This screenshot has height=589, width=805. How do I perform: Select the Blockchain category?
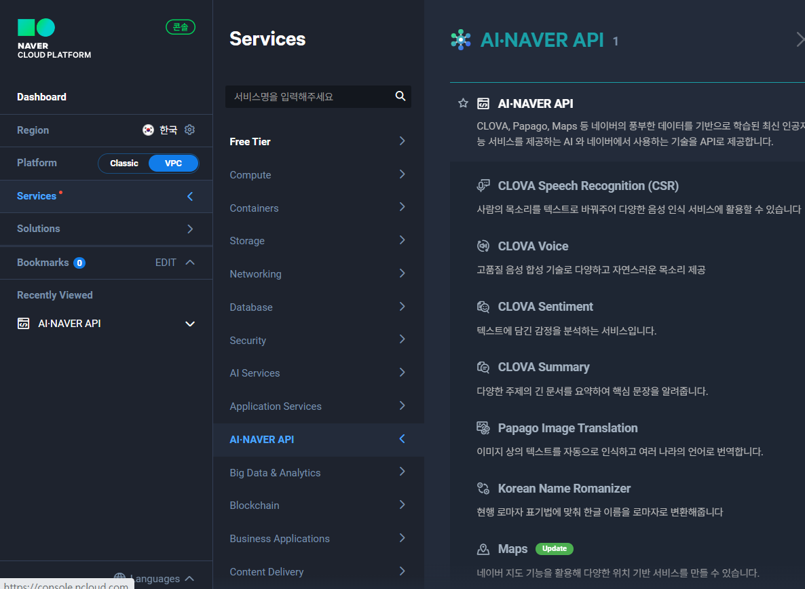(318, 506)
